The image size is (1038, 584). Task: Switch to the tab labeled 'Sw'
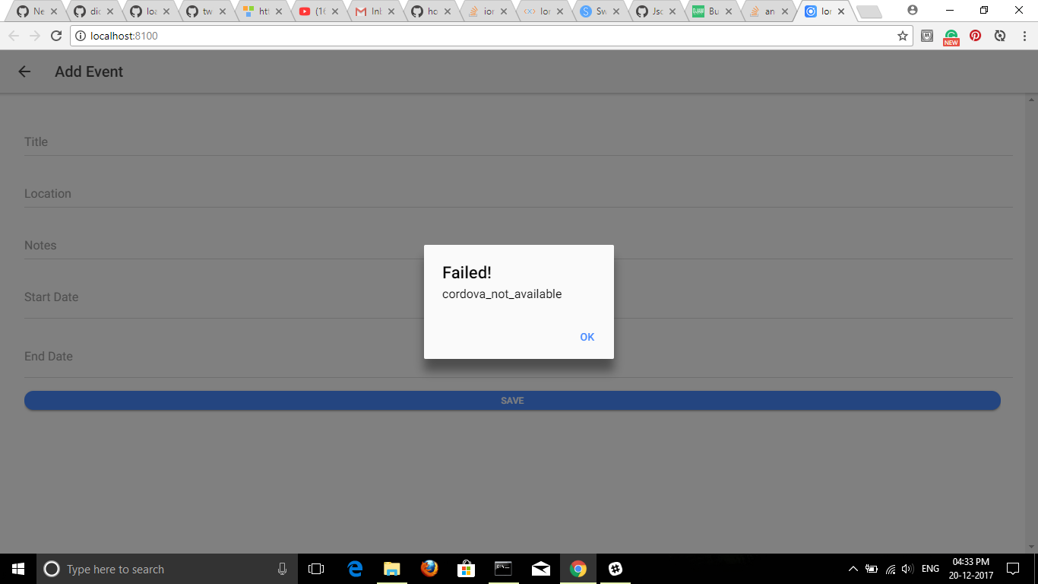595,11
